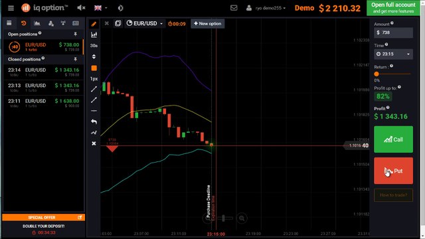This screenshot has width=425, height=239.
Task: Select the ray line drawing tool
Action: (x=94, y=100)
